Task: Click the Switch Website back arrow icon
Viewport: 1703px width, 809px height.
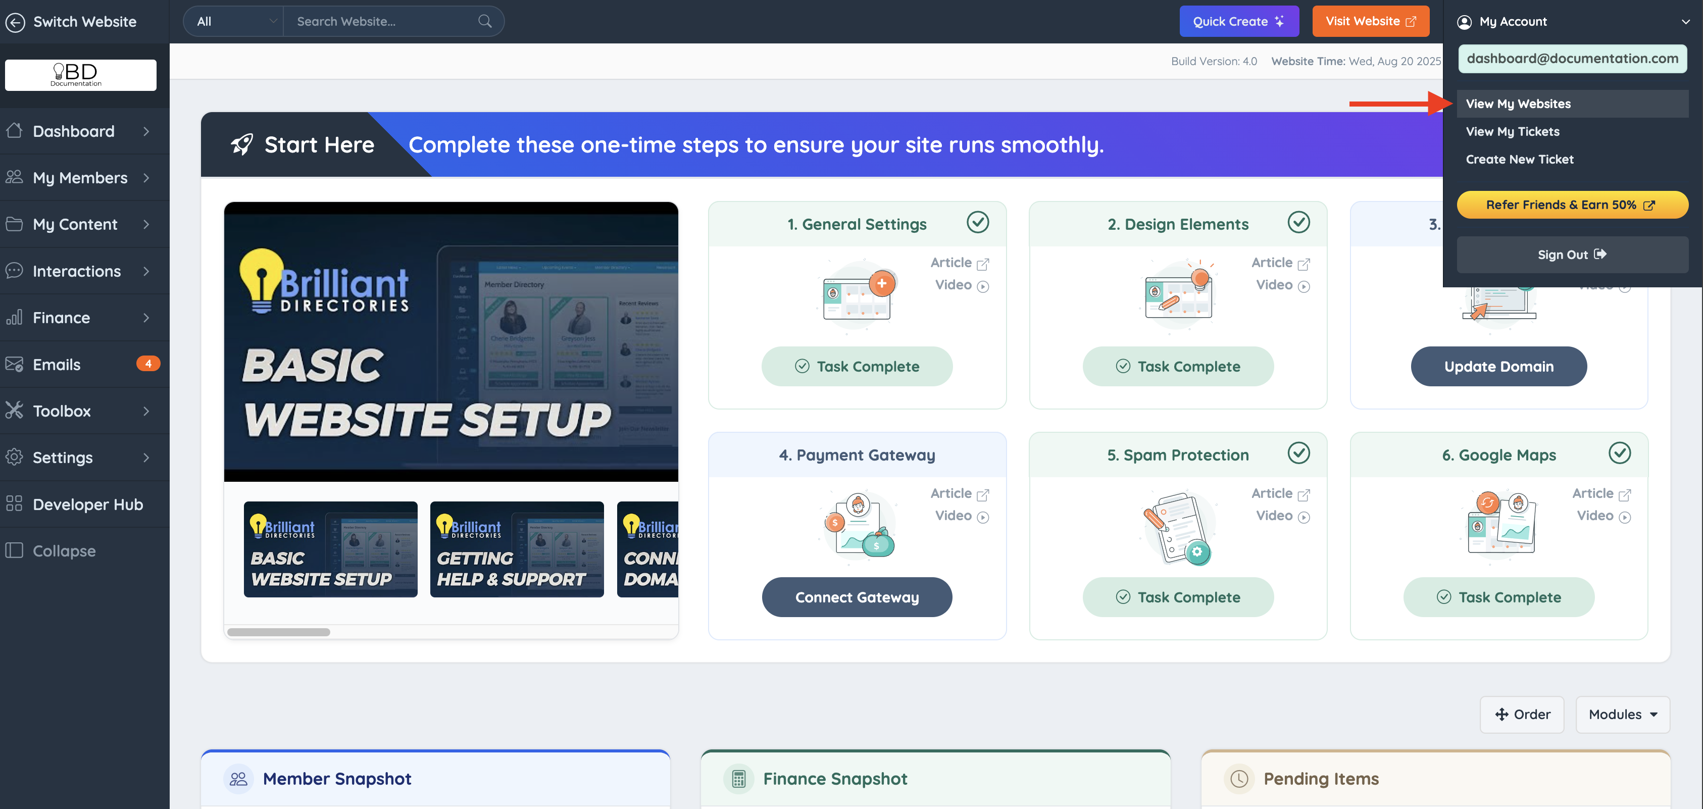Action: [15, 22]
